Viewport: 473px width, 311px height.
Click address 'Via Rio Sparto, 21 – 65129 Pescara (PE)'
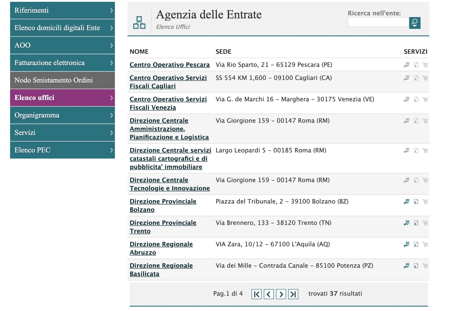tap(274, 65)
